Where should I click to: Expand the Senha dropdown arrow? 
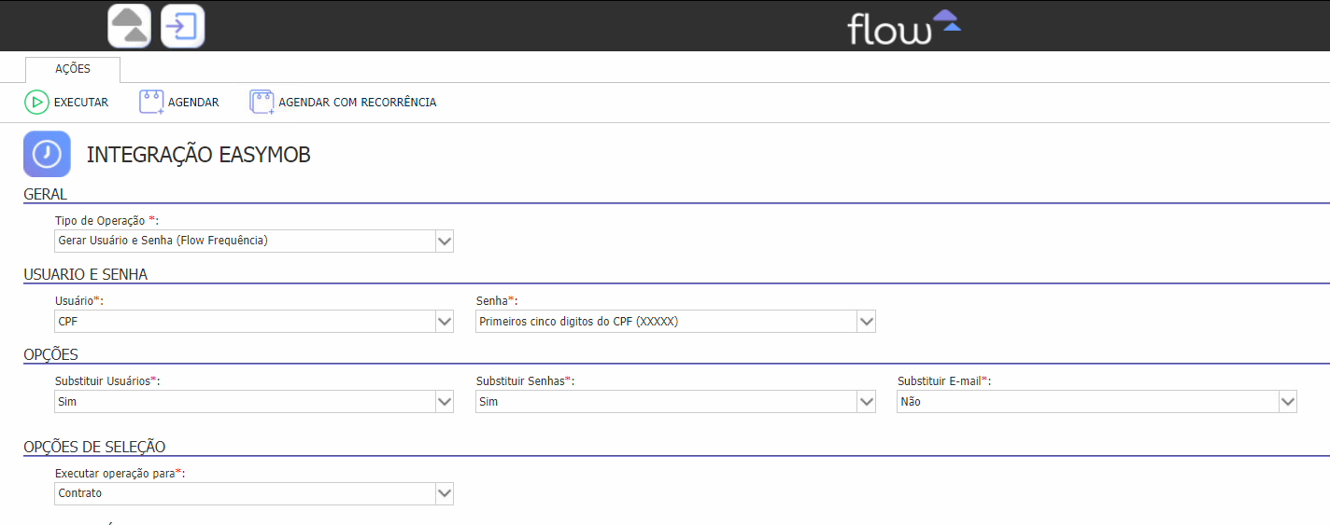pos(867,322)
